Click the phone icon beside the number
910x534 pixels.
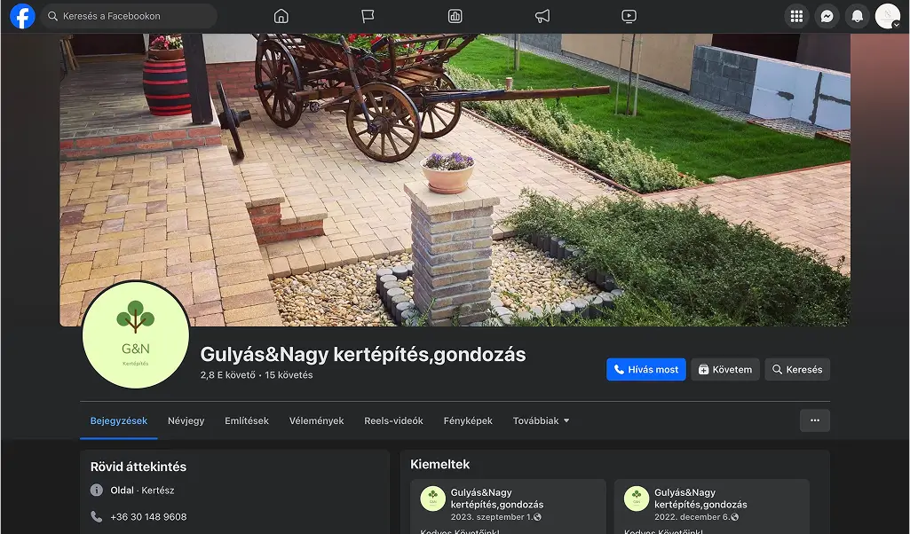click(97, 516)
